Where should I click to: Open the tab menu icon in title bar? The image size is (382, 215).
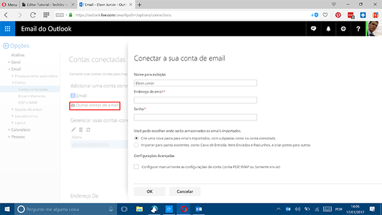point(334,4)
